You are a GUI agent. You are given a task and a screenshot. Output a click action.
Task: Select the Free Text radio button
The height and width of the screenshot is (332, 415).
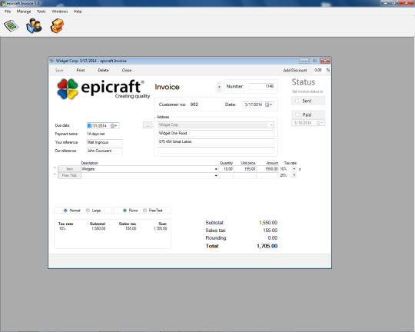coord(144,211)
